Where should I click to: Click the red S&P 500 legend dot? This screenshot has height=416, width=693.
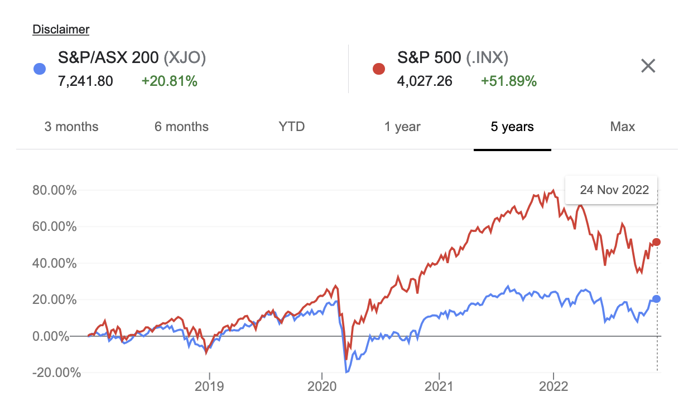[x=378, y=69]
